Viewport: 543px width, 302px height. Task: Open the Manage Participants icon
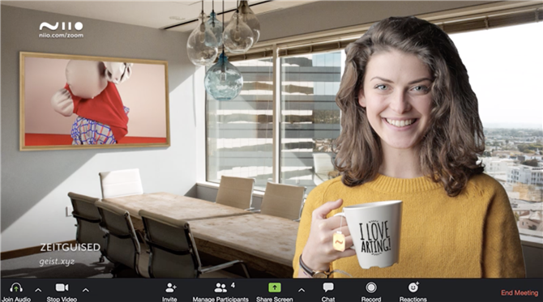pyautogui.click(x=220, y=287)
